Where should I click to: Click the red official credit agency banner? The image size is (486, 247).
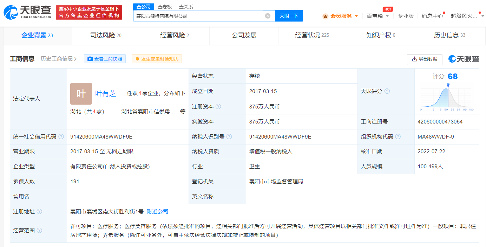point(89,12)
